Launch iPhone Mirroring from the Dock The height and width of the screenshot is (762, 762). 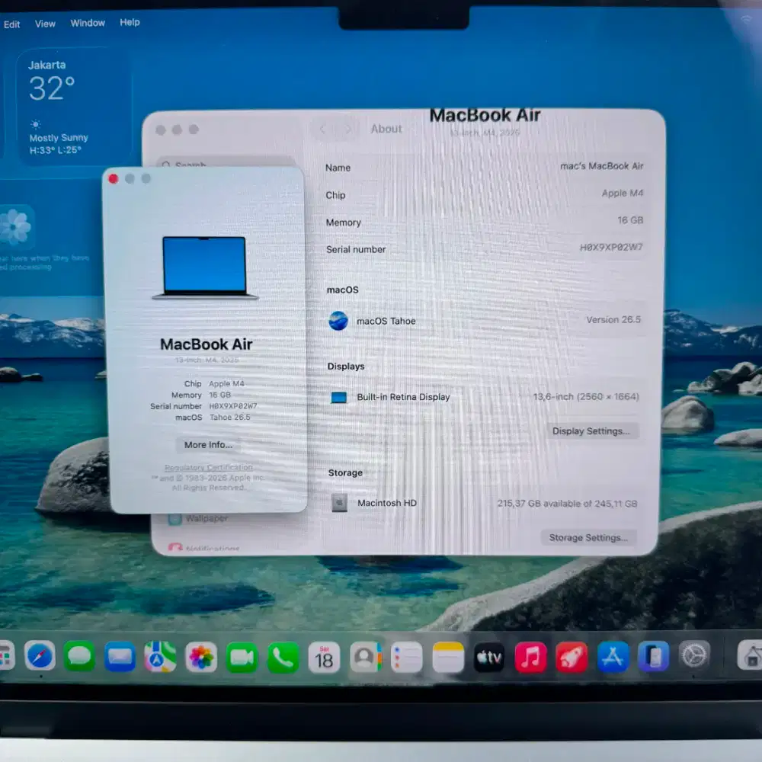click(x=654, y=657)
